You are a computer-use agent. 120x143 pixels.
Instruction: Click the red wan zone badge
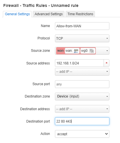pyautogui.click(x=60, y=51)
